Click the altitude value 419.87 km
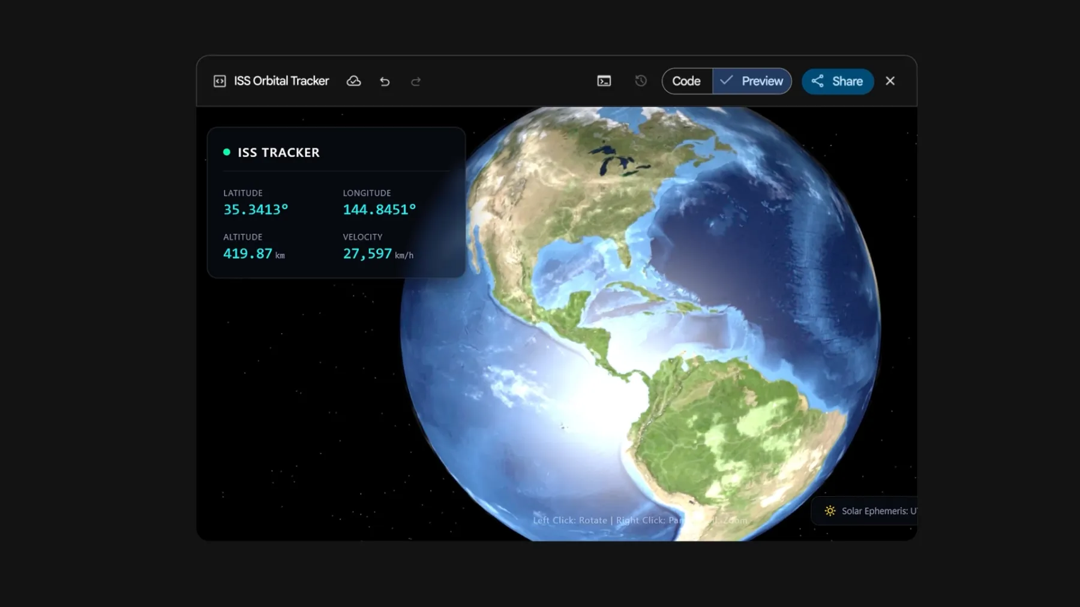Screen dimensions: 1080x607 (253, 253)
